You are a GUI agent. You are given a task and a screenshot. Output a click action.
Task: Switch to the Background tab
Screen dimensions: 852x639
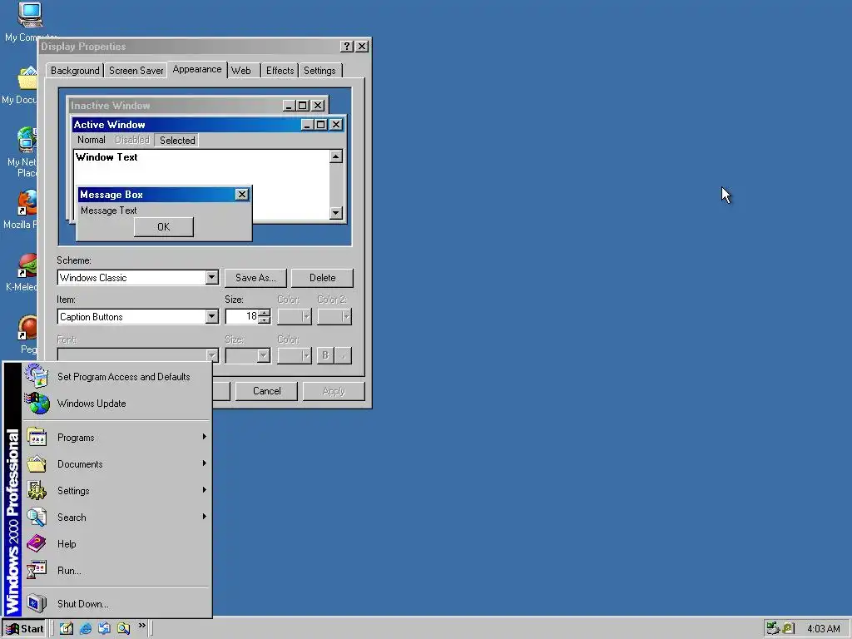click(x=75, y=71)
